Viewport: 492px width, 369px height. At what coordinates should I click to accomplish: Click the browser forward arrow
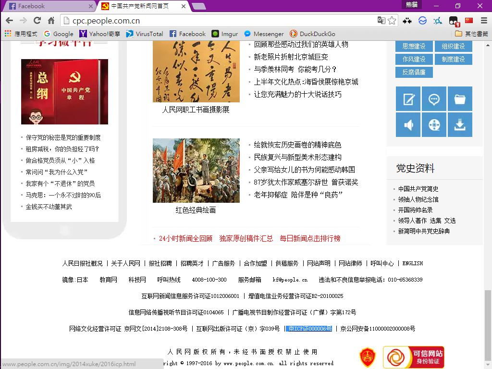click(x=23, y=21)
